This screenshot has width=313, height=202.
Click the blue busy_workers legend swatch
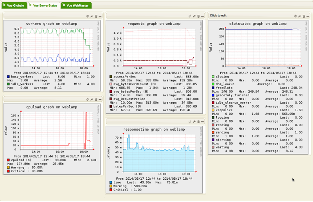[9, 77]
